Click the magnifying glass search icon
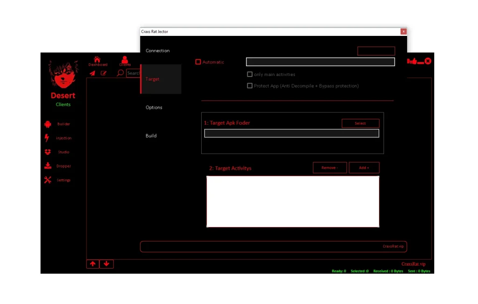 [120, 73]
